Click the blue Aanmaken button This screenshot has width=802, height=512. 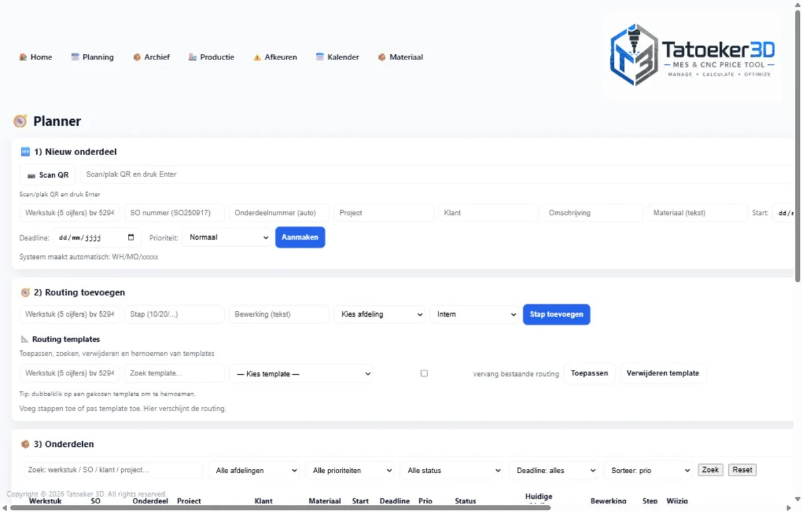coord(300,237)
